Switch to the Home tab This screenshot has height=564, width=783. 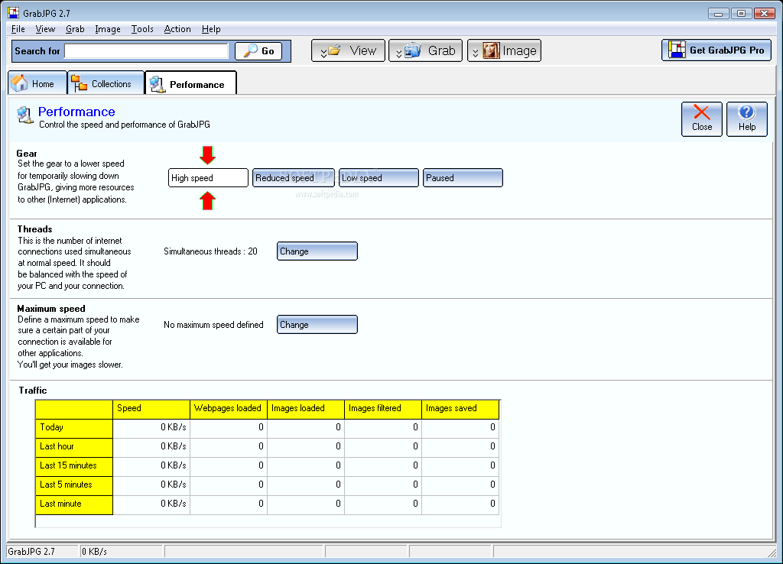click(37, 83)
